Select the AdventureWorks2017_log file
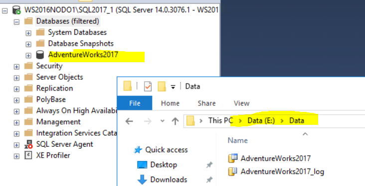This screenshot has height=186, width=365. 276,172
